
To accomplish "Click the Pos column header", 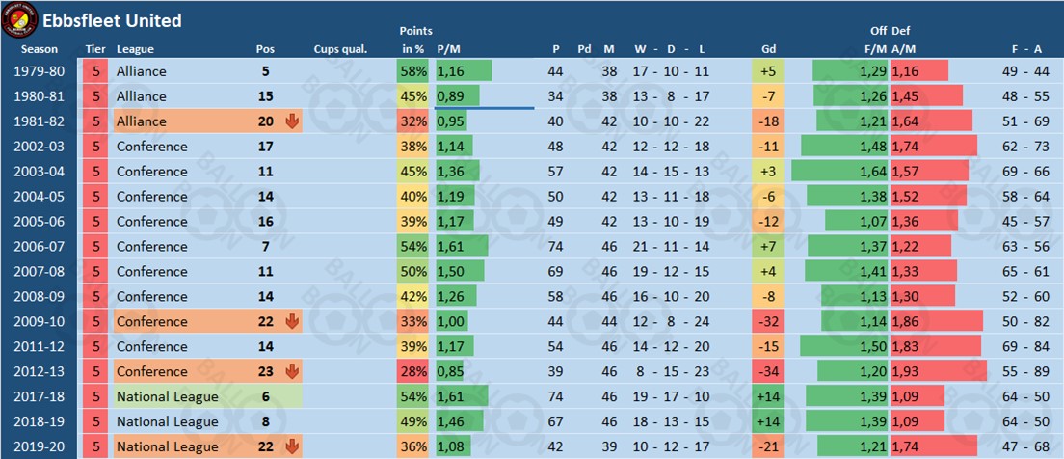I will coord(265,49).
